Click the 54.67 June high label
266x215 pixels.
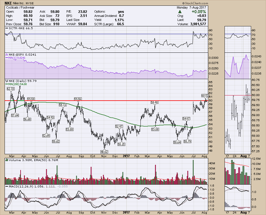(186, 118)
